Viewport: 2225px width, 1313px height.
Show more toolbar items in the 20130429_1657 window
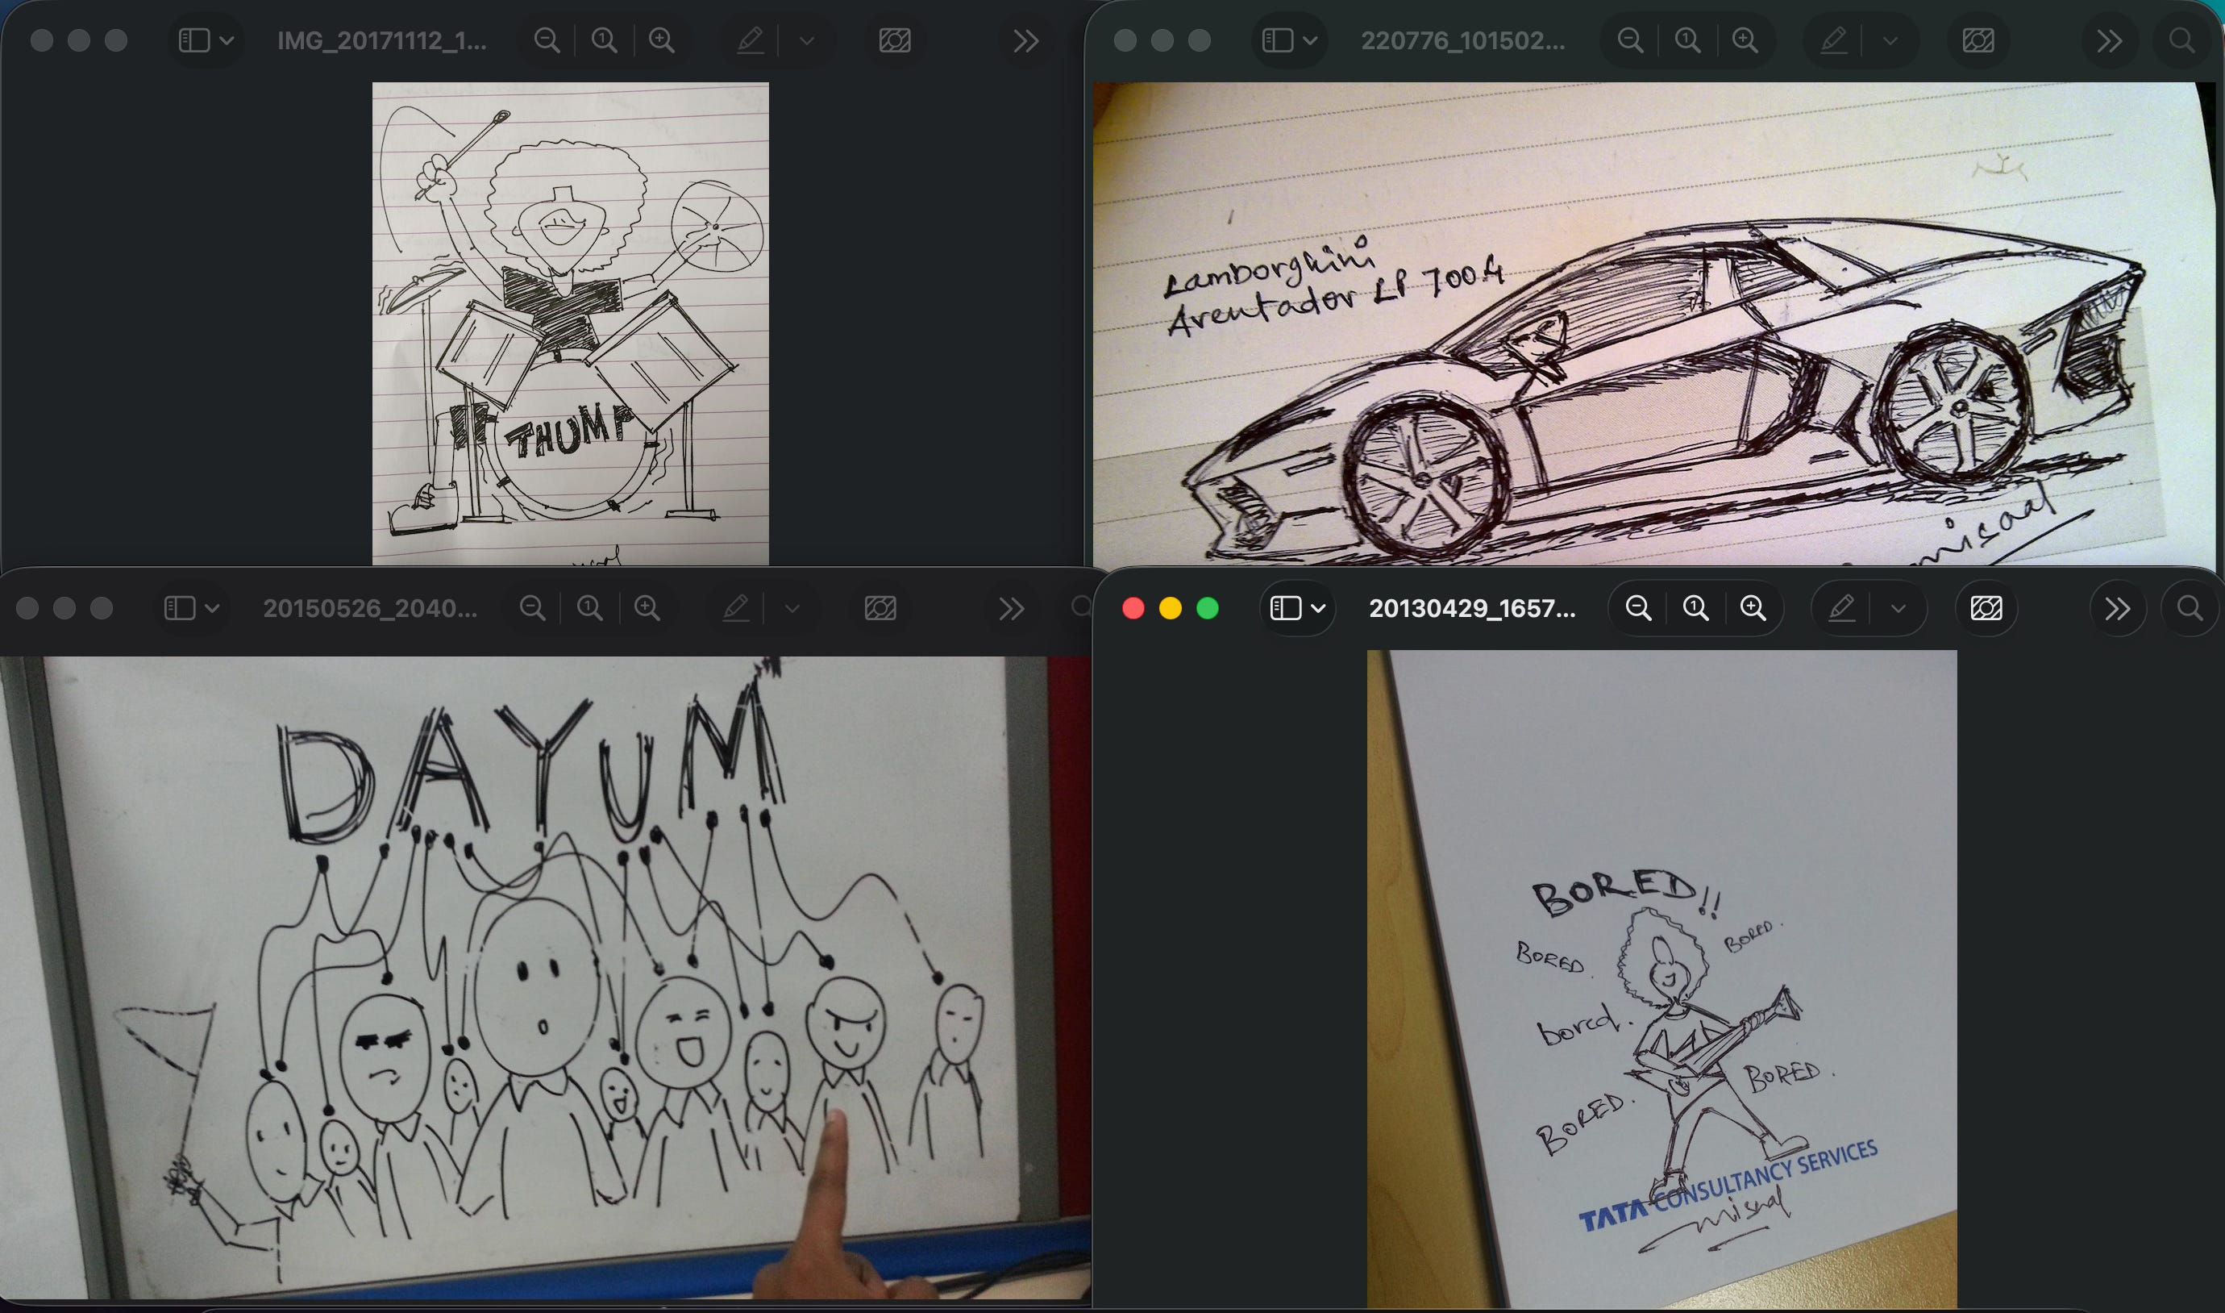click(x=2117, y=609)
